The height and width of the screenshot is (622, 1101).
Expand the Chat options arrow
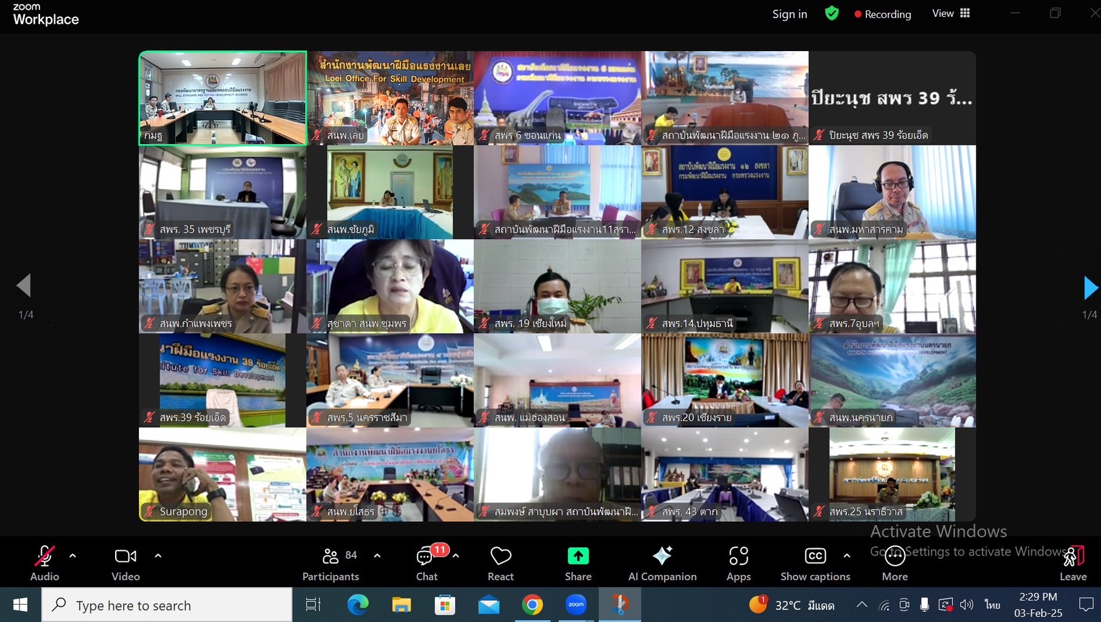click(x=456, y=555)
